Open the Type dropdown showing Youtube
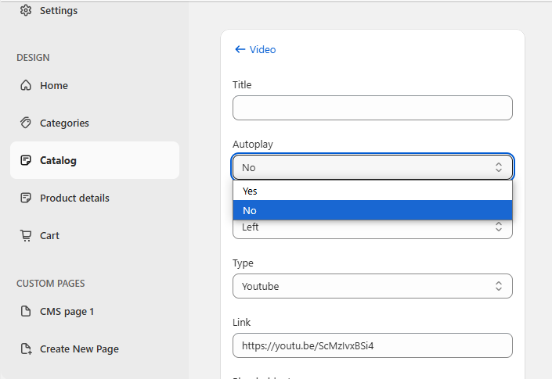The image size is (552, 379). [373, 286]
